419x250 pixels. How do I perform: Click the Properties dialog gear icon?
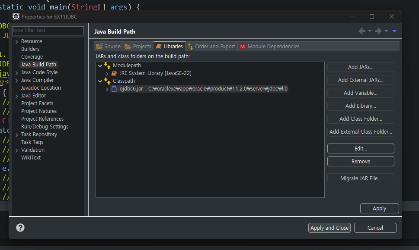(16, 16)
